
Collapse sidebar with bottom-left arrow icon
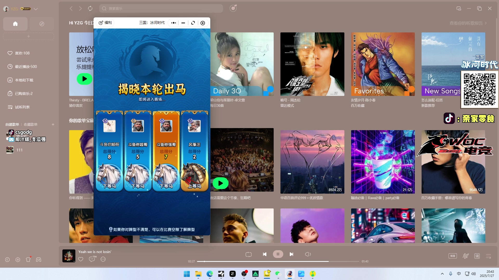click(x=7, y=260)
